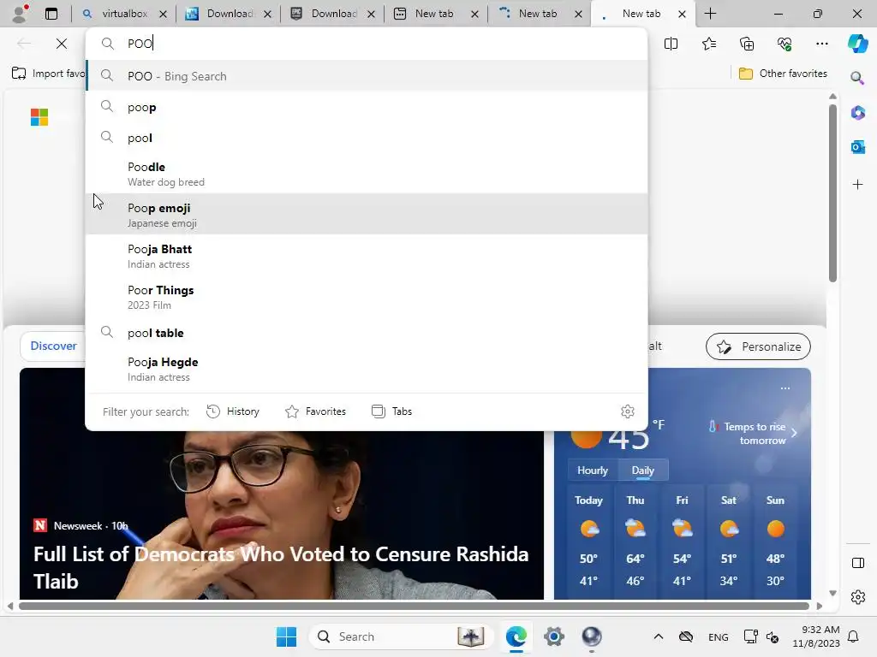Open the Discover feed tab
The height and width of the screenshot is (657, 877).
click(x=53, y=346)
